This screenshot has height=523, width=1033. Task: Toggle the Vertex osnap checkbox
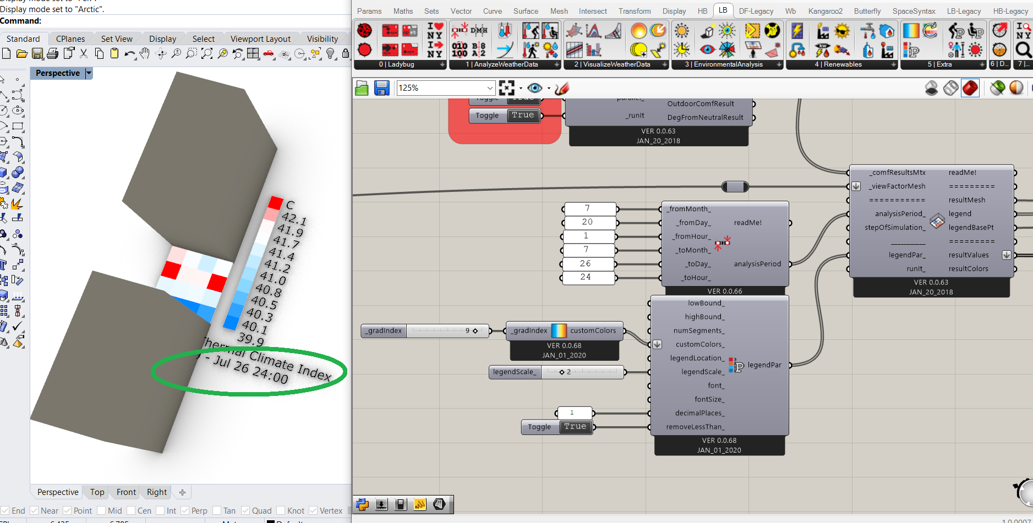click(x=313, y=511)
